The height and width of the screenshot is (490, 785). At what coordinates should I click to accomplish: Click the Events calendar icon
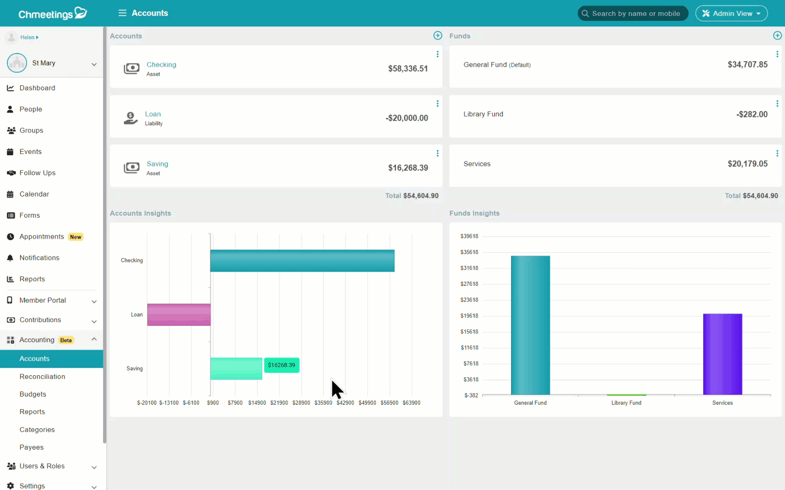(10, 152)
